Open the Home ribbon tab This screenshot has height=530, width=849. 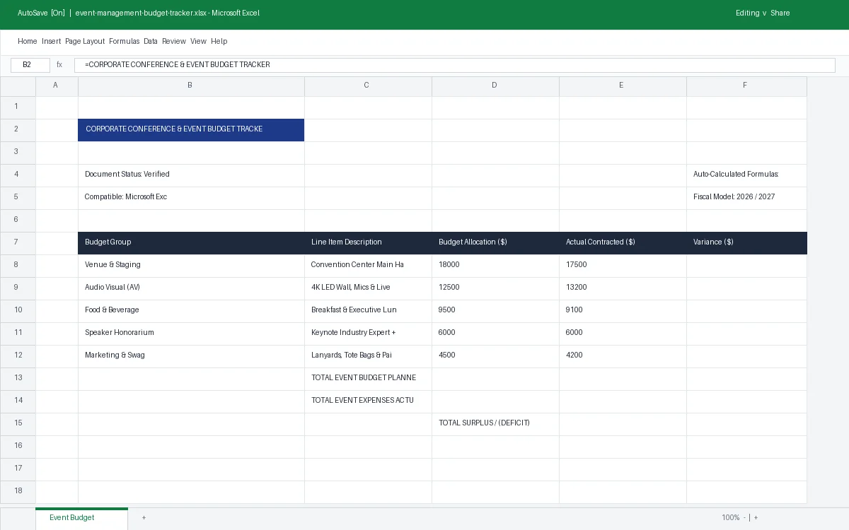pyautogui.click(x=28, y=42)
